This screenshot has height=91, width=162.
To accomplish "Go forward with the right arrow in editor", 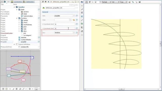I will 51,2.
